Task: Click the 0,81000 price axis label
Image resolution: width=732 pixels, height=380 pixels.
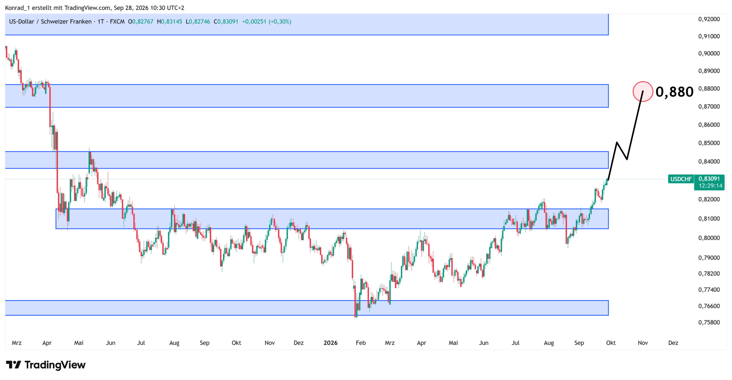Action: (x=709, y=219)
